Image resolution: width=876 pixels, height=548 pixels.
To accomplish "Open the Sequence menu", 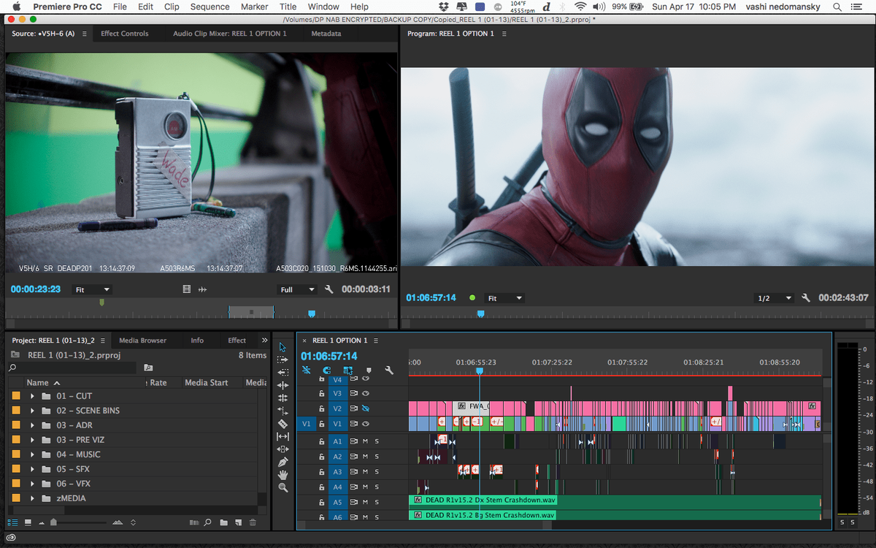I will tap(210, 7).
